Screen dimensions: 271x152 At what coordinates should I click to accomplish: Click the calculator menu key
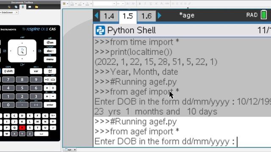[50, 59]
